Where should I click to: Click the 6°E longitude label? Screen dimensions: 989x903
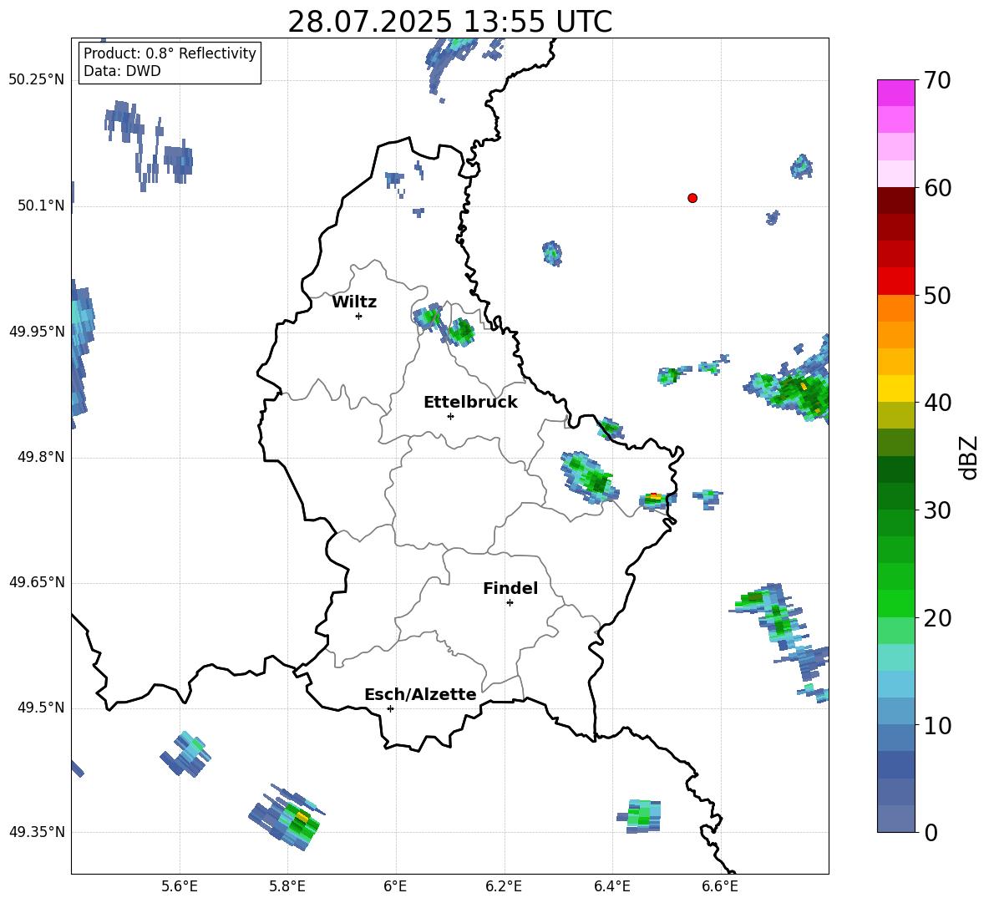tap(395, 886)
